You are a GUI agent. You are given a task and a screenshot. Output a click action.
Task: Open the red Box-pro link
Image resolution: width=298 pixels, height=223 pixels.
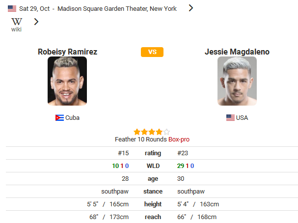coord(179,139)
